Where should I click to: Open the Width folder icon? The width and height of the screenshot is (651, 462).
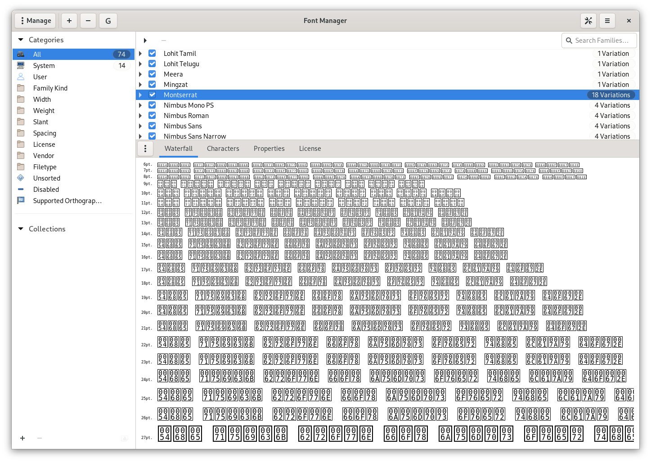tap(21, 99)
